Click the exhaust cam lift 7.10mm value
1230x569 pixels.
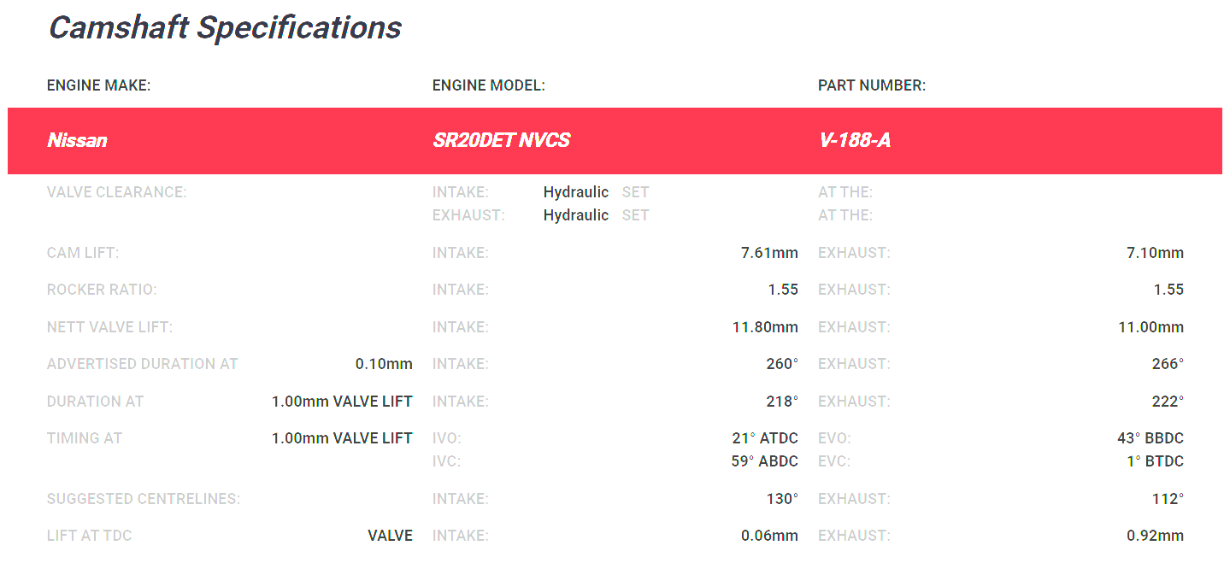1155,253
